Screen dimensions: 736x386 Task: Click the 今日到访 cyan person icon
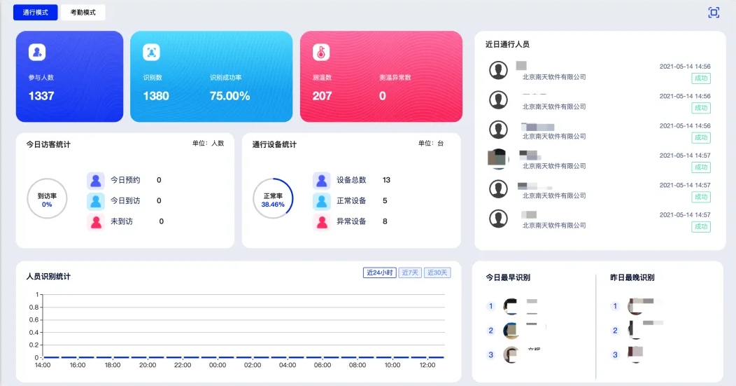[x=96, y=201]
